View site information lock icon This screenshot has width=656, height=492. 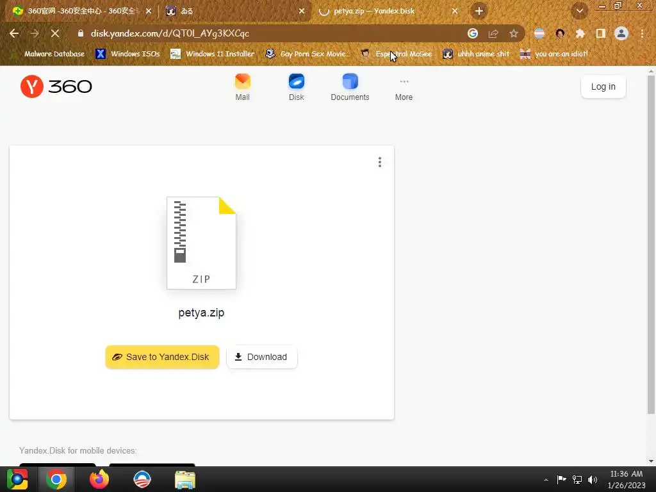pyautogui.click(x=81, y=33)
